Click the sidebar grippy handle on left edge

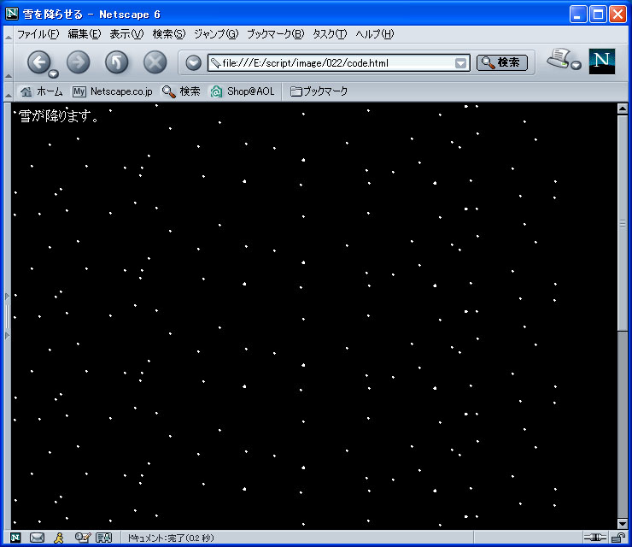[x=7, y=316]
